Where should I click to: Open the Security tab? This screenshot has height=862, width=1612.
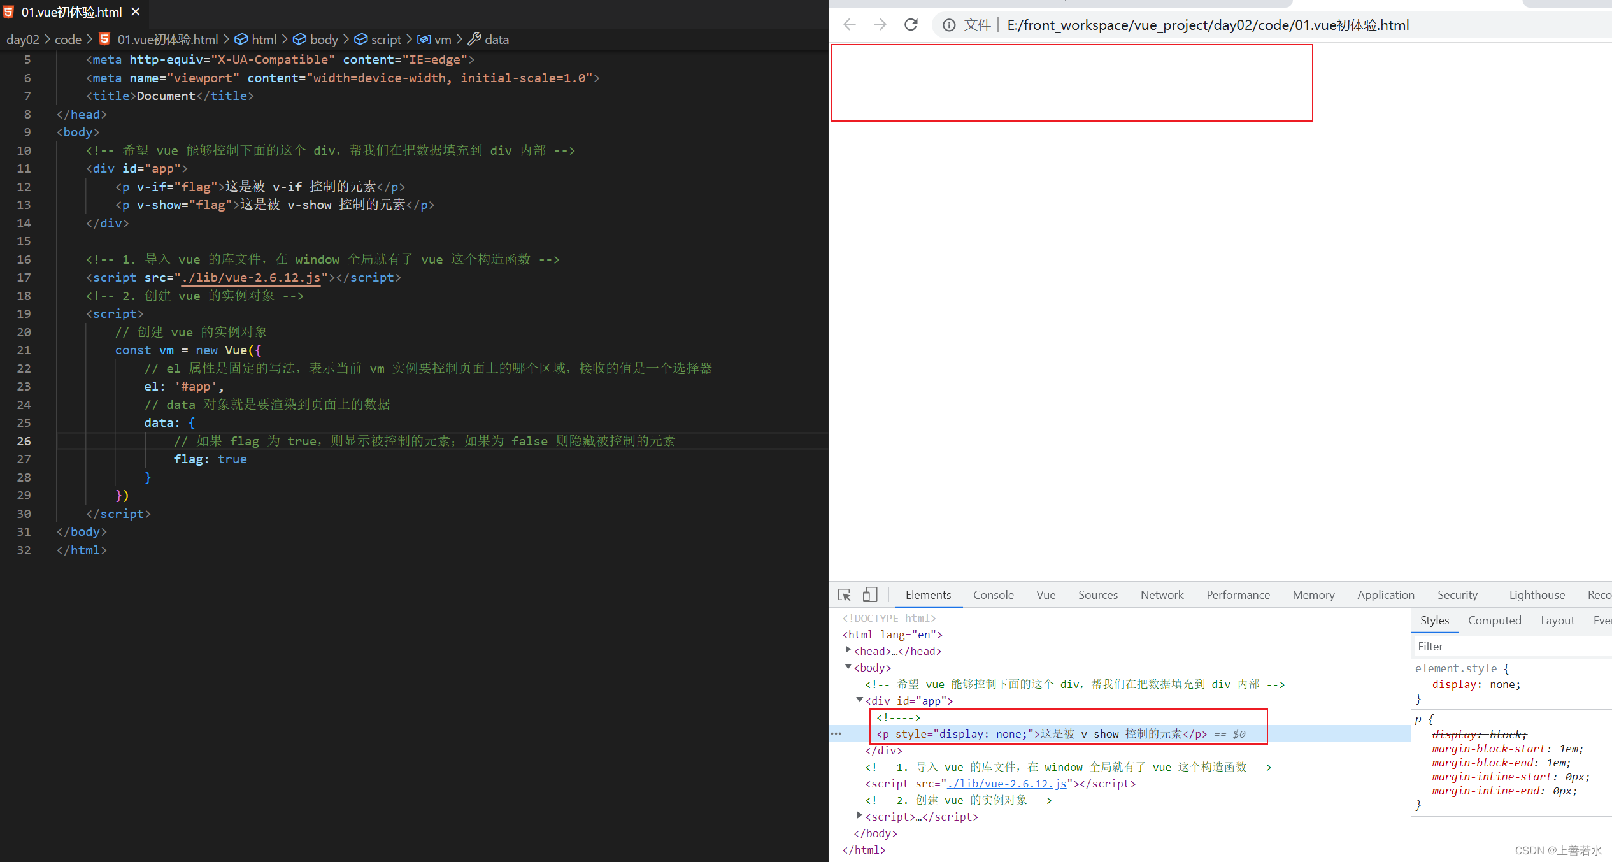1457,595
